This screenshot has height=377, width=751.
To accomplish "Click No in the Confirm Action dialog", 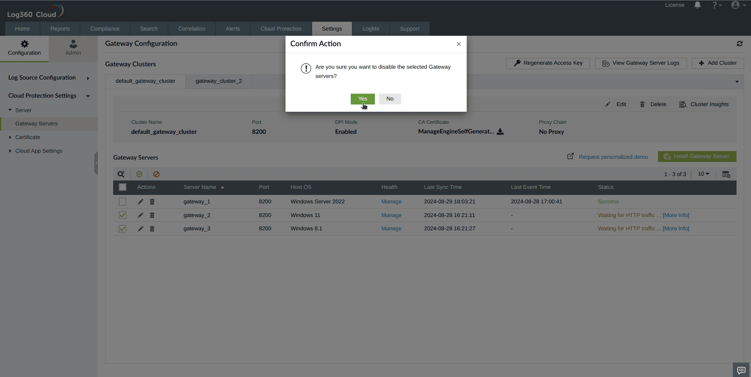I will coord(390,99).
